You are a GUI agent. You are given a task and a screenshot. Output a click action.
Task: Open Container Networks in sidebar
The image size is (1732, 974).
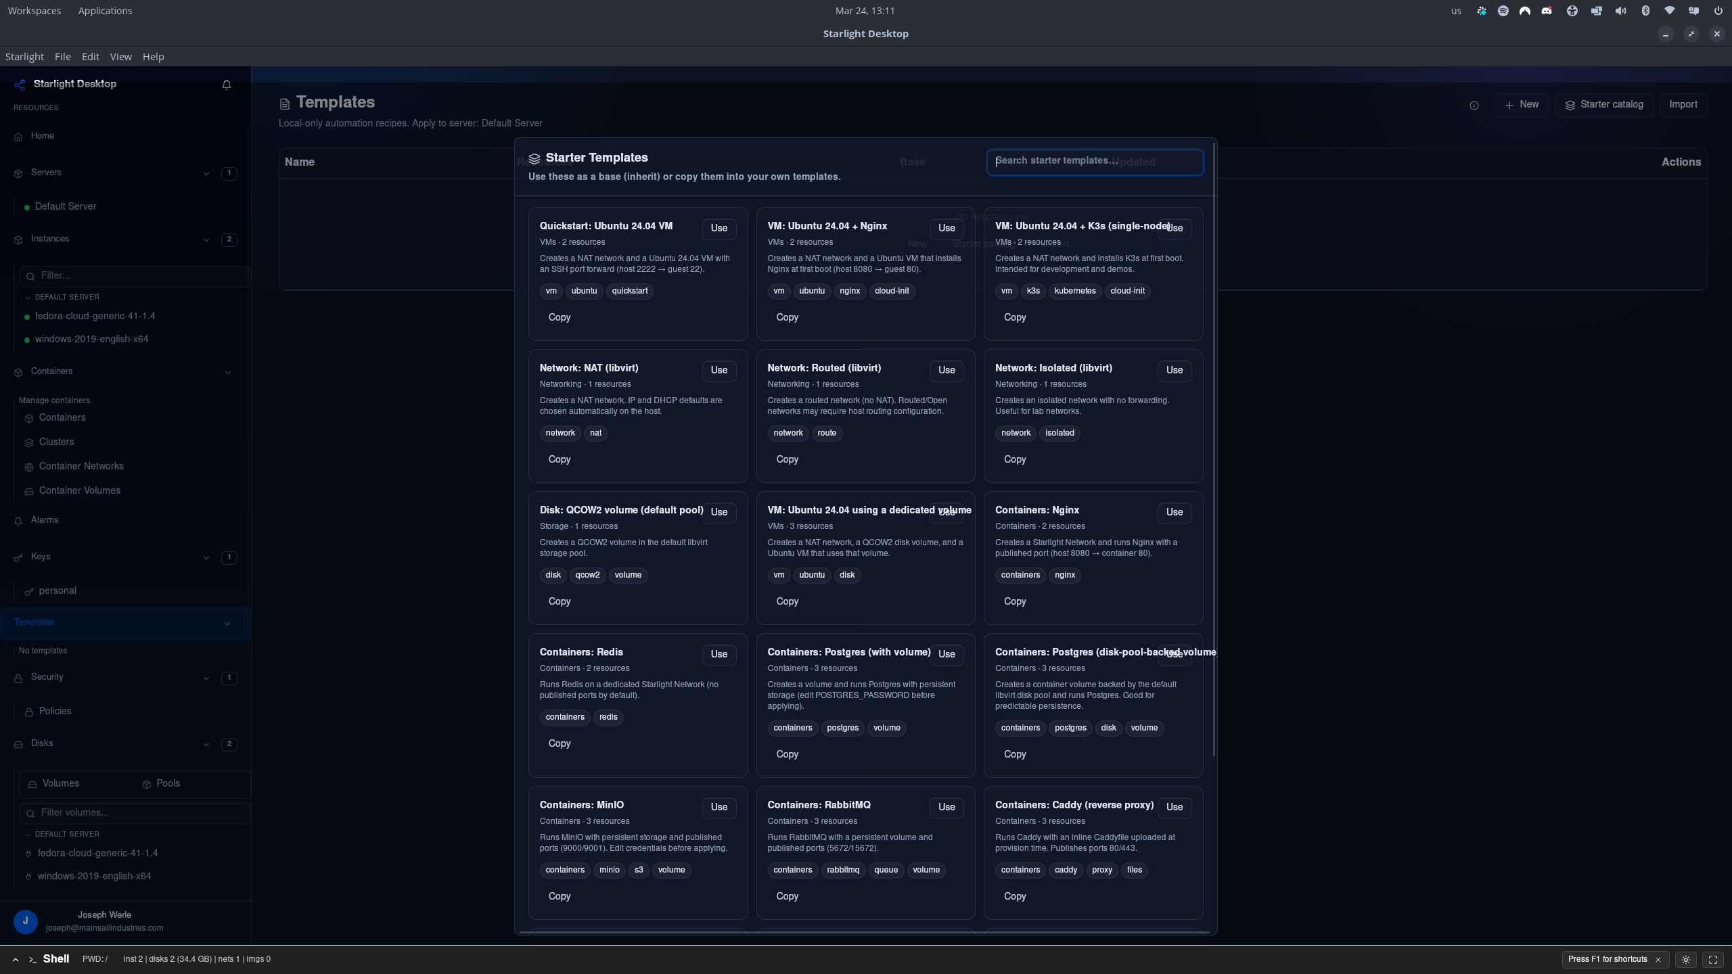[x=81, y=466]
